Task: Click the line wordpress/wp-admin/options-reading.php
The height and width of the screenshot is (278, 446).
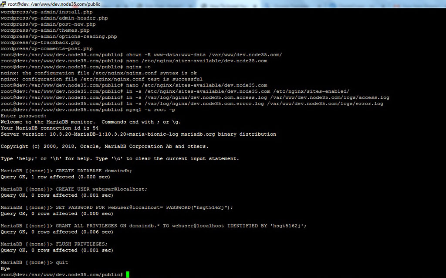Action: pos(59,37)
